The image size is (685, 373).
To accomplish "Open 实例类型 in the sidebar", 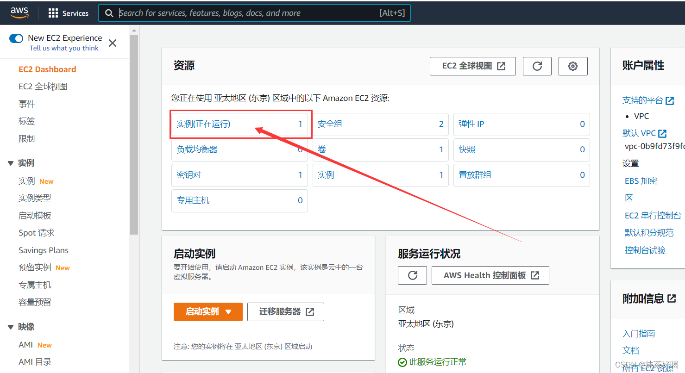I will (x=35, y=198).
